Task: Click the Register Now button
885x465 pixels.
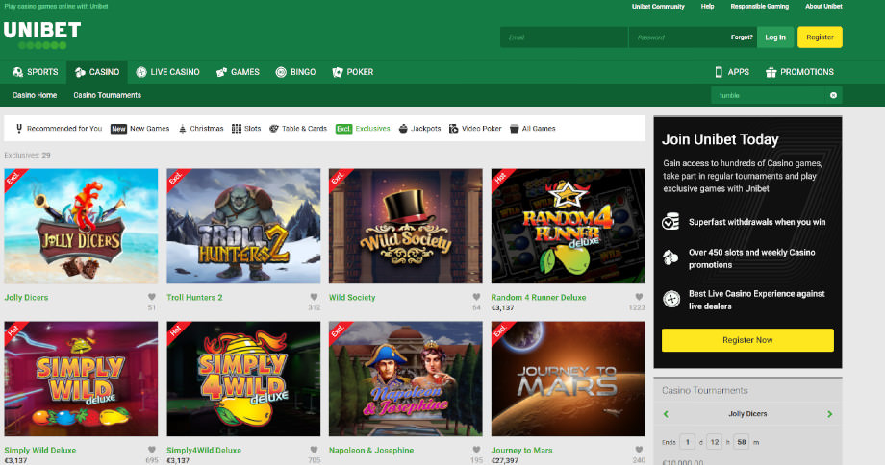Action: click(x=747, y=340)
